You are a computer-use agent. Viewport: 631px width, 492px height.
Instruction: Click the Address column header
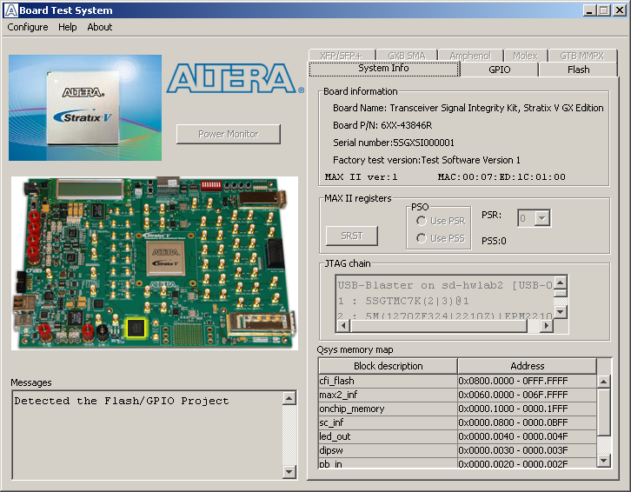point(528,366)
